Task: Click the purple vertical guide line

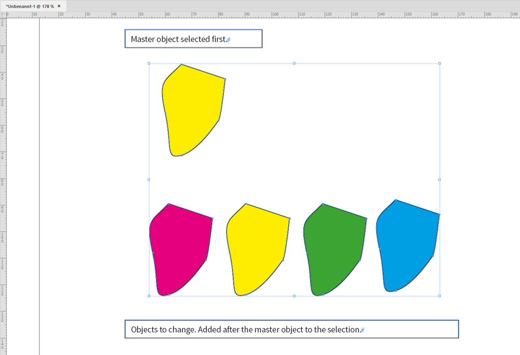Action: [39, 185]
